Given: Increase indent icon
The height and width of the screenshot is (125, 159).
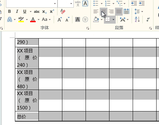Looking at the screenshot, I should coord(142,3).
